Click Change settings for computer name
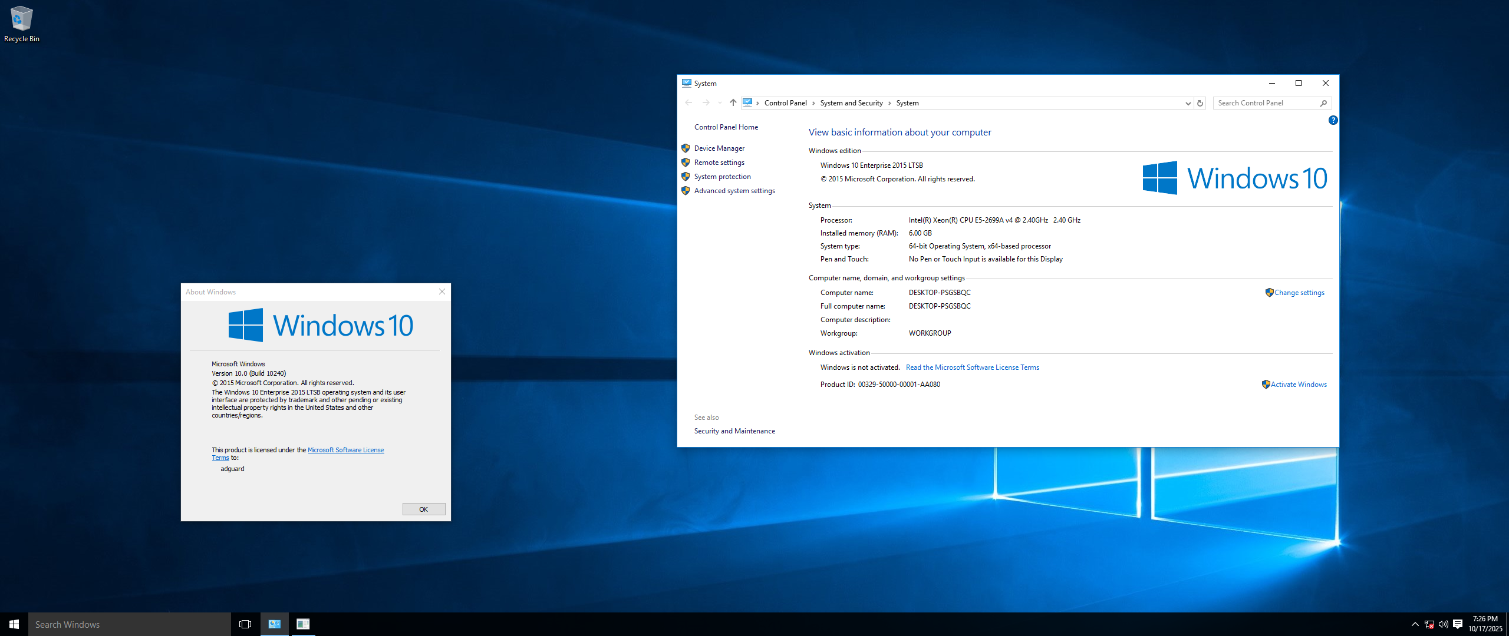Image resolution: width=1509 pixels, height=636 pixels. 1299,293
